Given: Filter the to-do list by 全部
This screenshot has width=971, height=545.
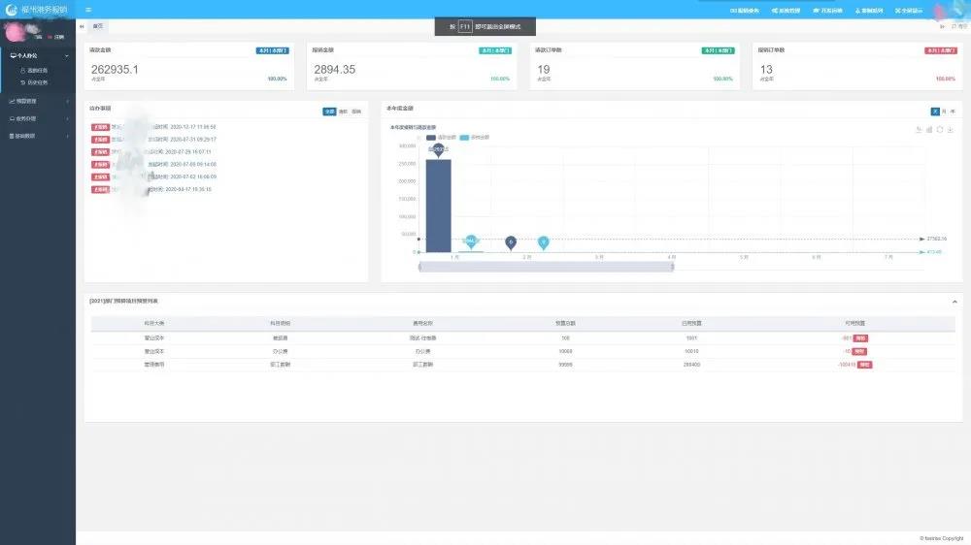Looking at the screenshot, I should [x=329, y=112].
